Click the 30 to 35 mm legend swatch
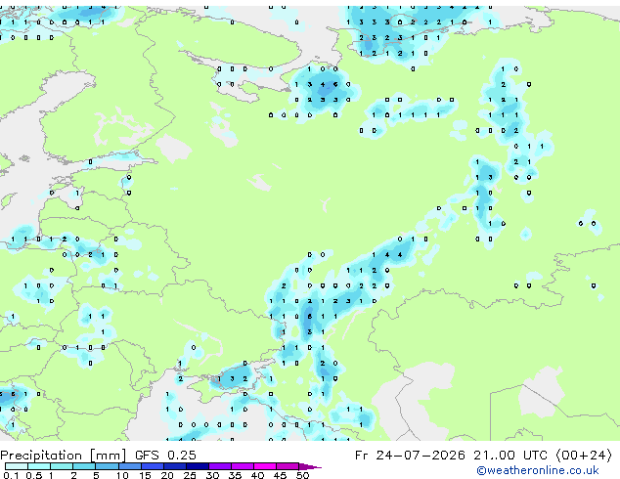The image size is (620, 479). (220, 466)
